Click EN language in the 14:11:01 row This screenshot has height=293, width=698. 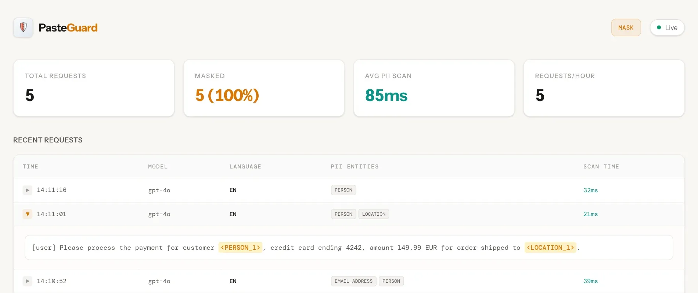pyautogui.click(x=233, y=214)
